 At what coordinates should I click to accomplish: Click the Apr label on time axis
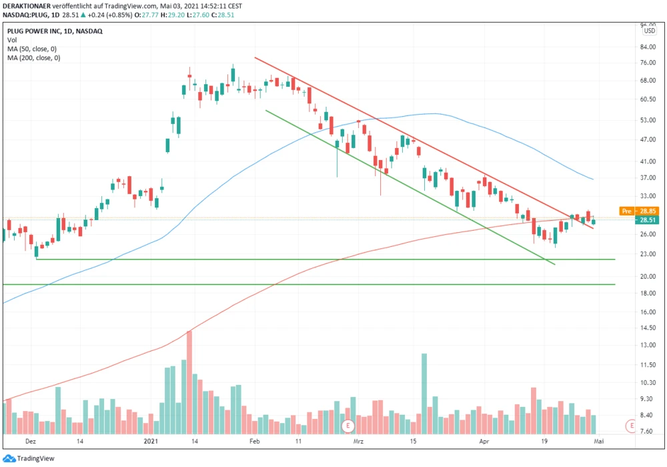[485, 442]
